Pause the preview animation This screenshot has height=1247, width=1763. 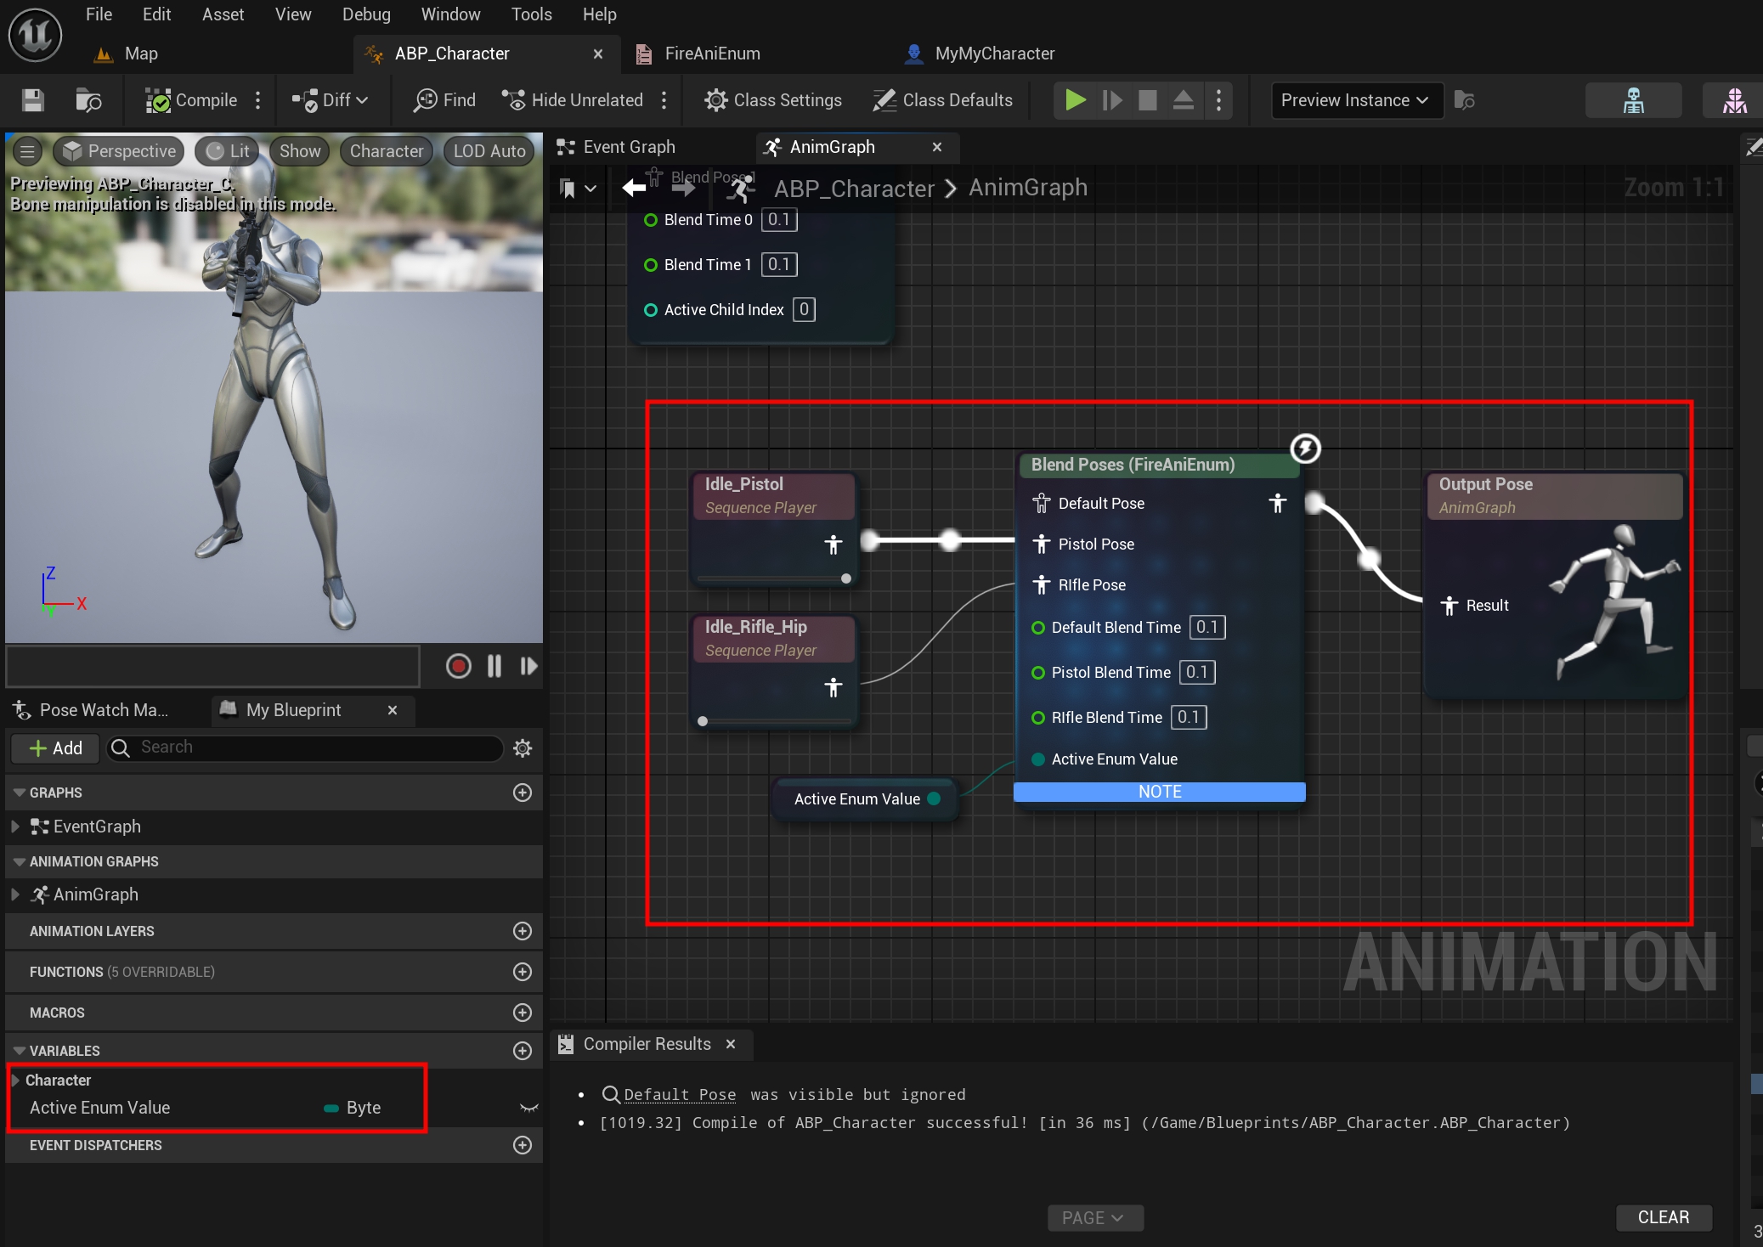pyautogui.click(x=494, y=666)
